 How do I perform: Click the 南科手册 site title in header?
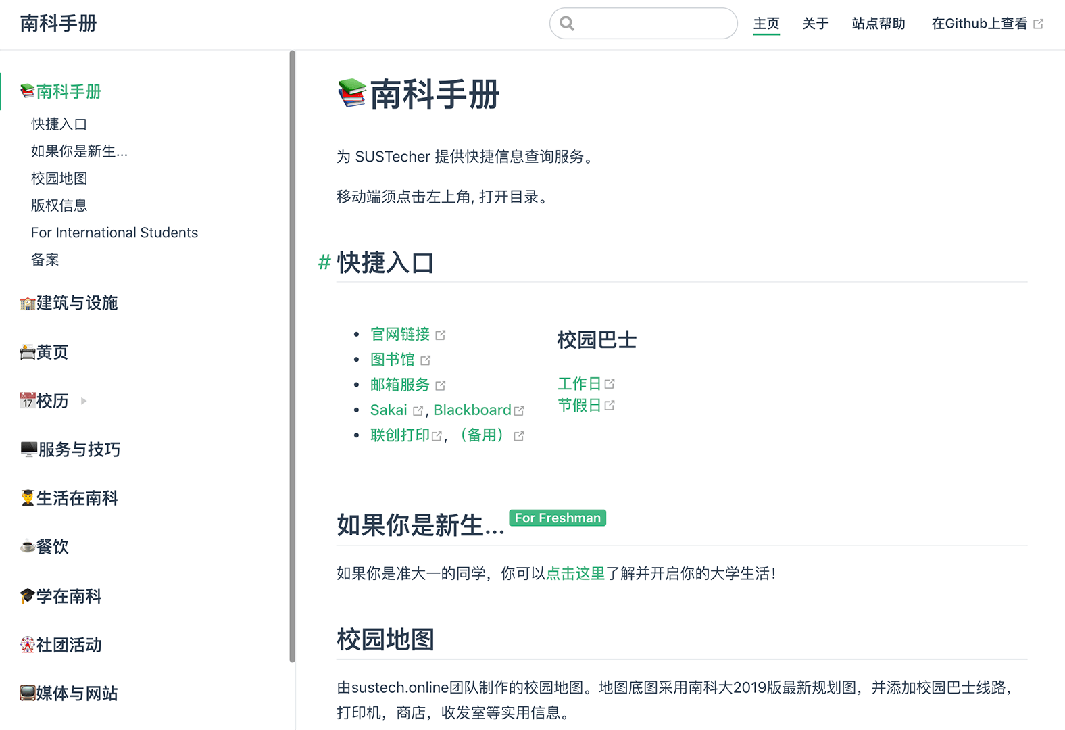[59, 24]
